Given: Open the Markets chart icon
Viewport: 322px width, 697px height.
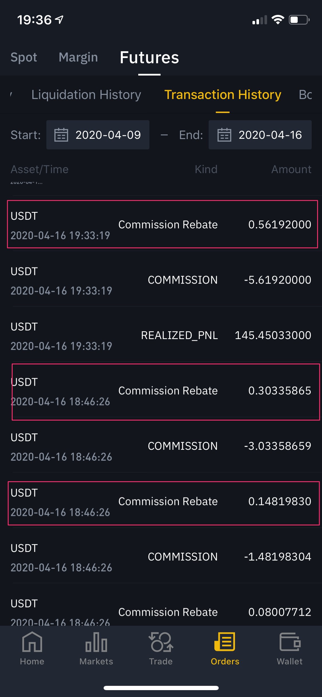Looking at the screenshot, I should pos(96,642).
